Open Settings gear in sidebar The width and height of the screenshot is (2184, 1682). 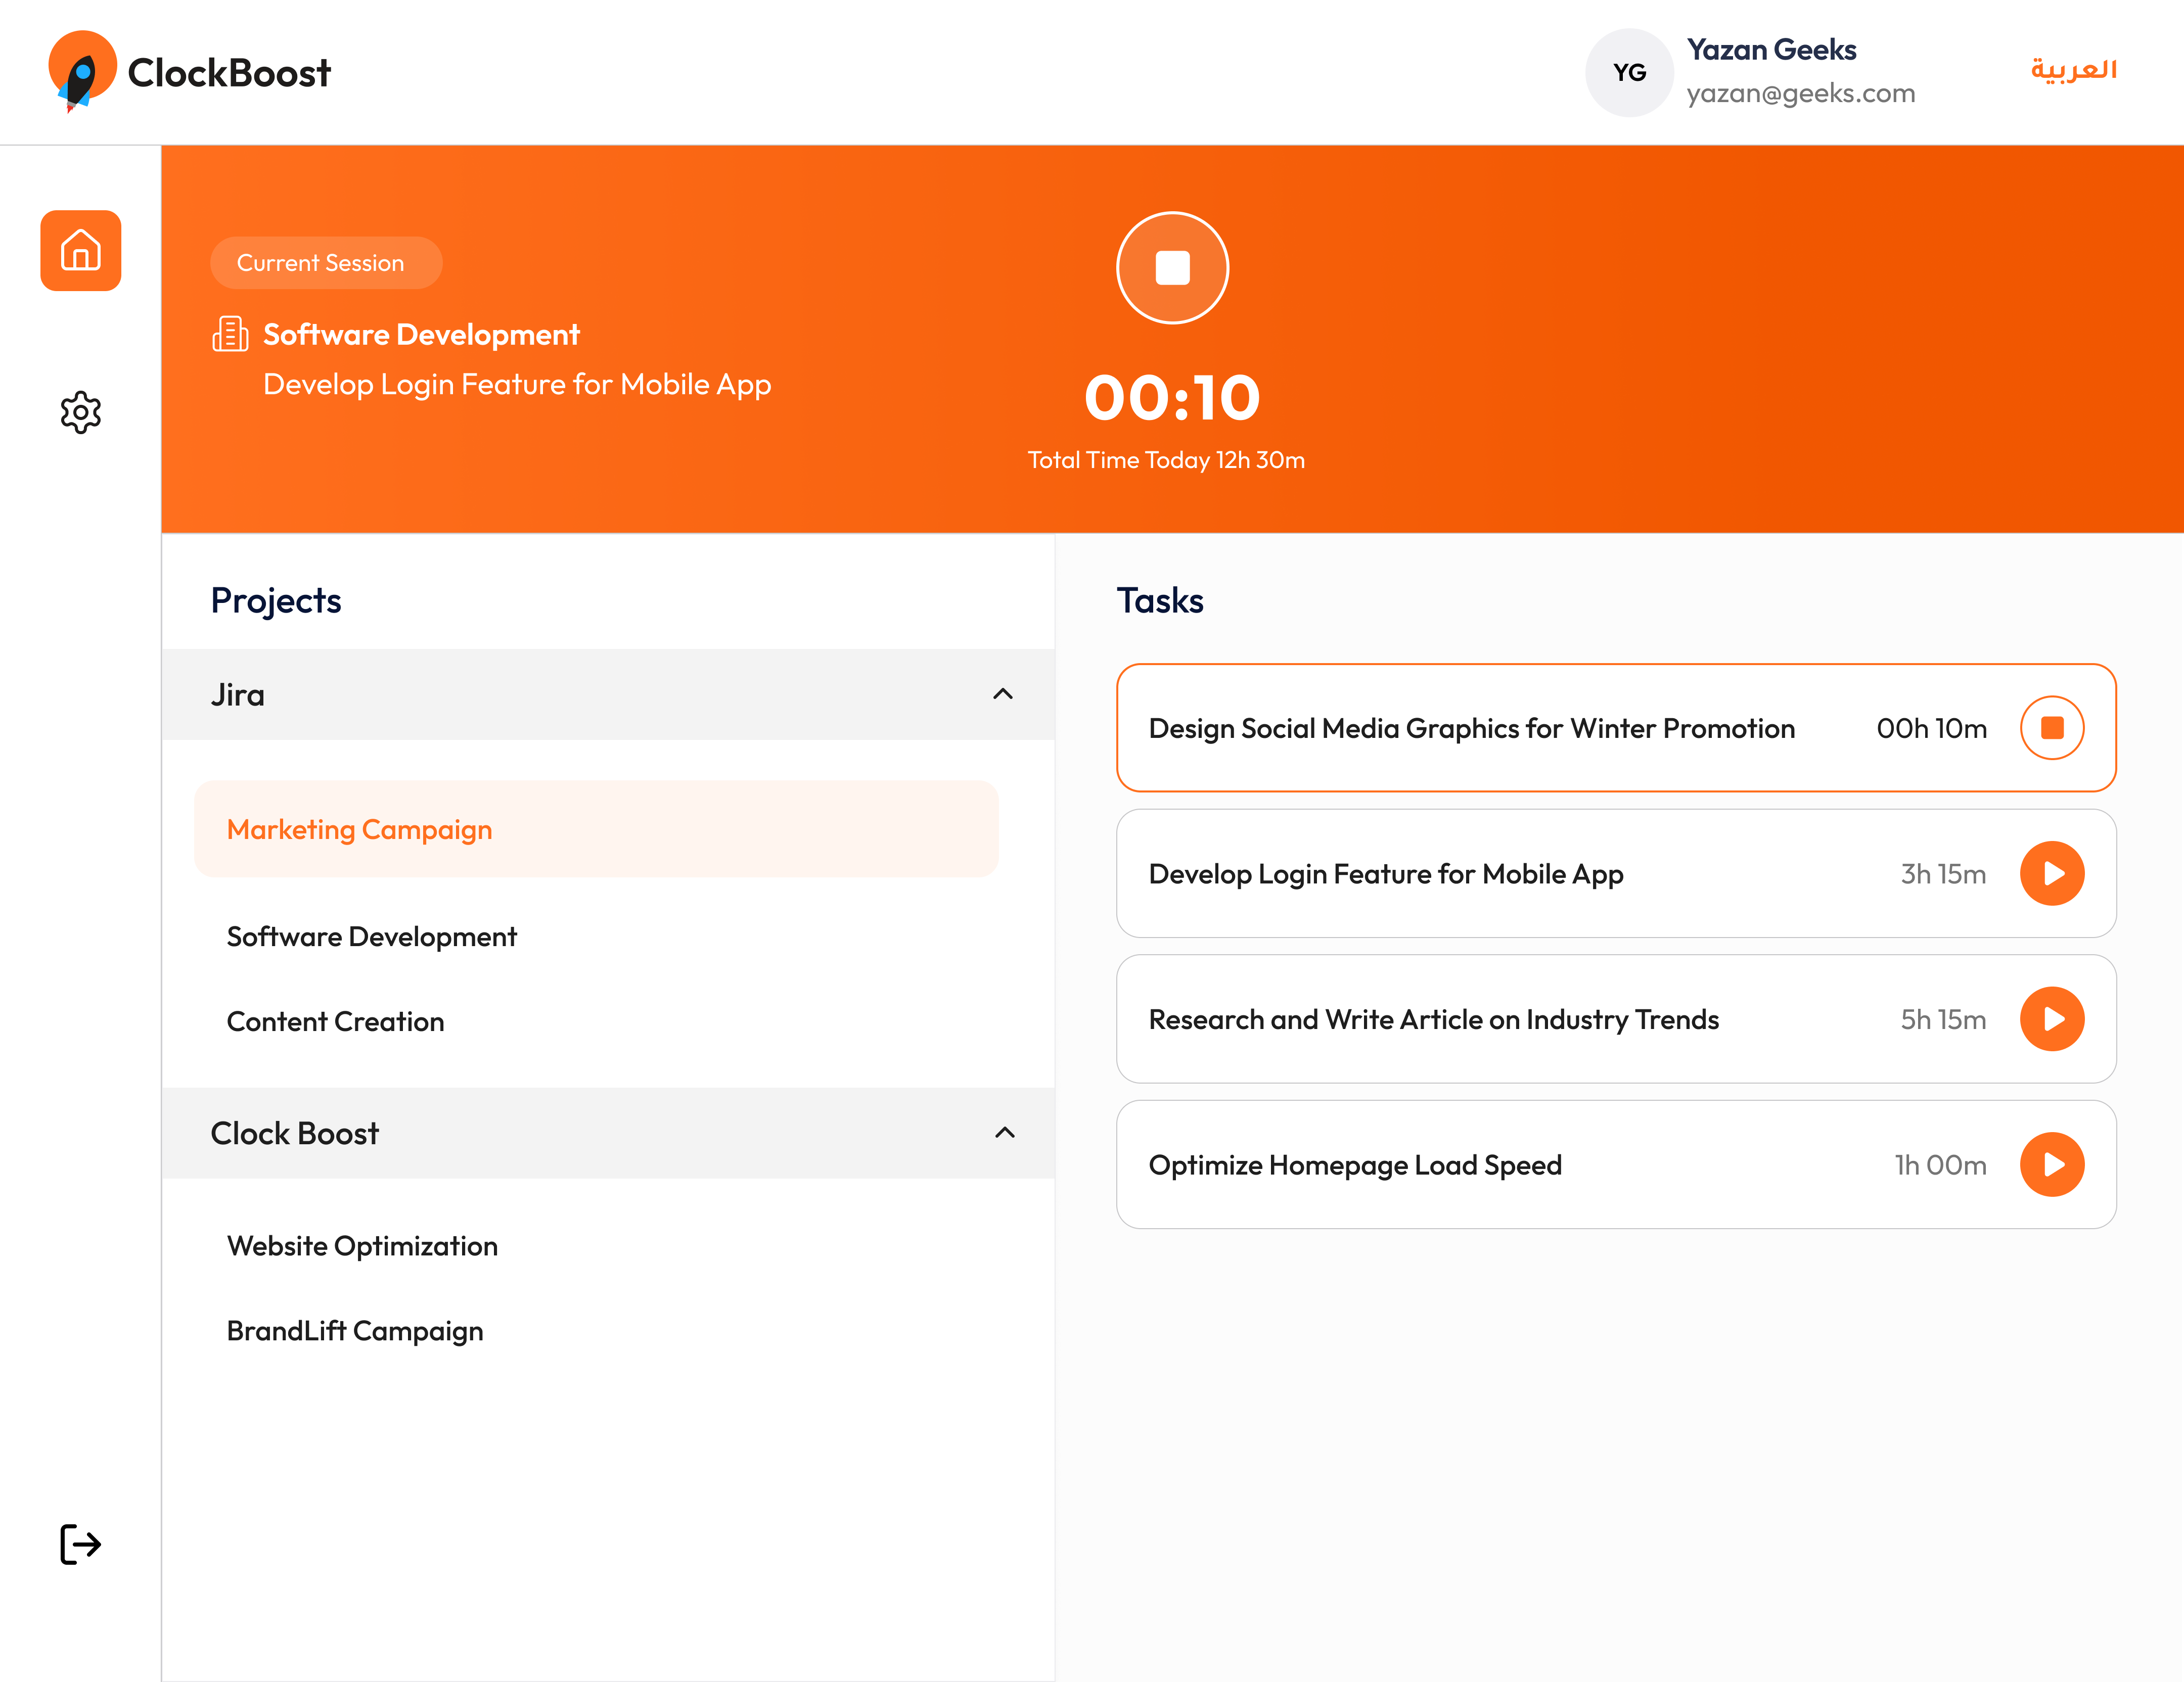pyautogui.click(x=80, y=412)
